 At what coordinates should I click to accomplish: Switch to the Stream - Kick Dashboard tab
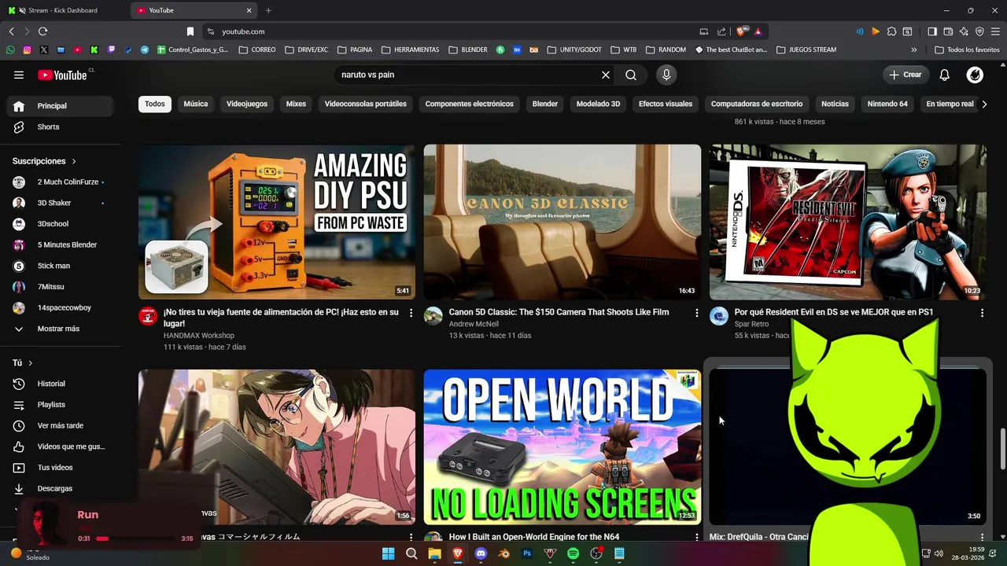click(63, 10)
